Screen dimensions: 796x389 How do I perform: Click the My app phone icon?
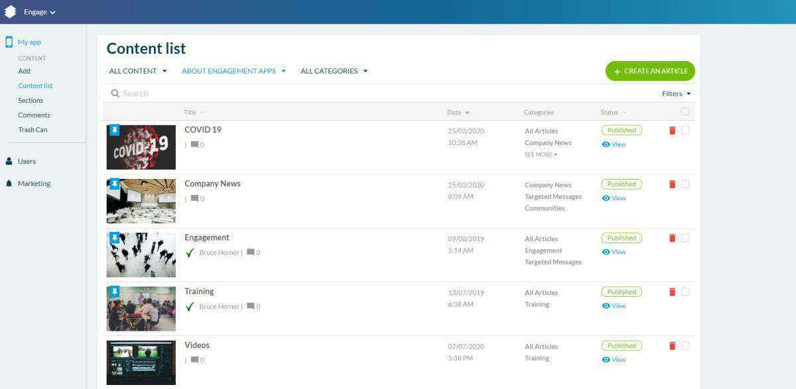8,41
